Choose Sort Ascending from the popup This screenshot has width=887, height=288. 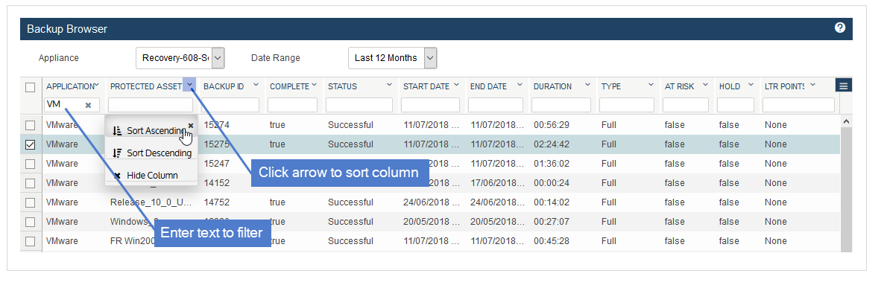151,131
